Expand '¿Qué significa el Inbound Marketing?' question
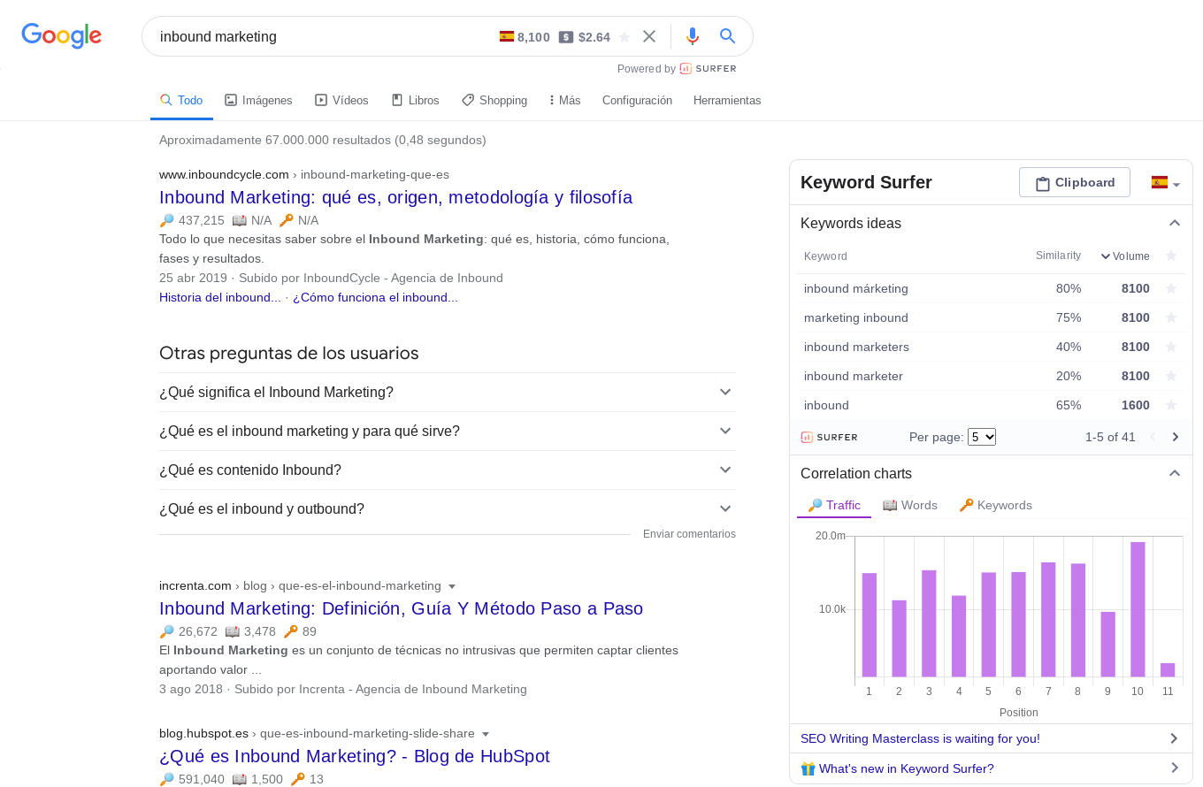 coord(448,392)
